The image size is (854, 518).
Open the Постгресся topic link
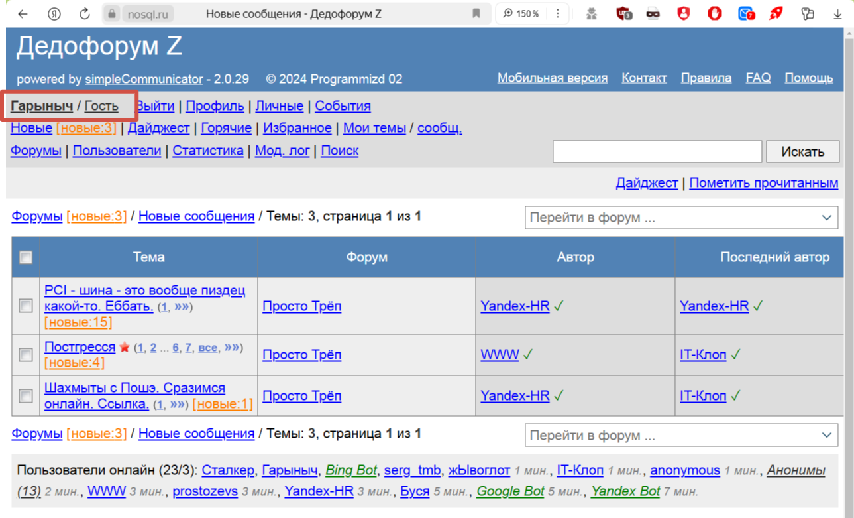coord(80,347)
